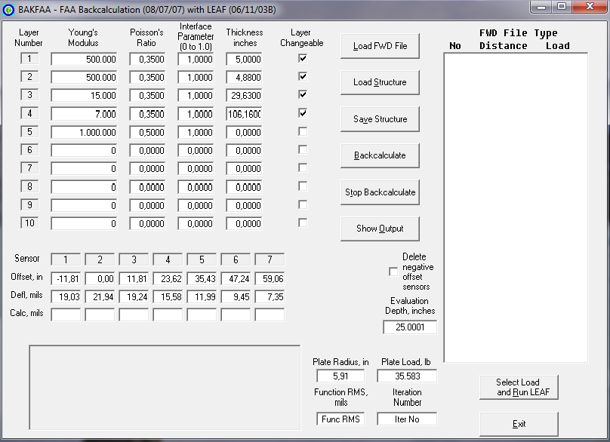Click inside the FWD file list box
Screen dimensions: 610x442
[x=516, y=207]
